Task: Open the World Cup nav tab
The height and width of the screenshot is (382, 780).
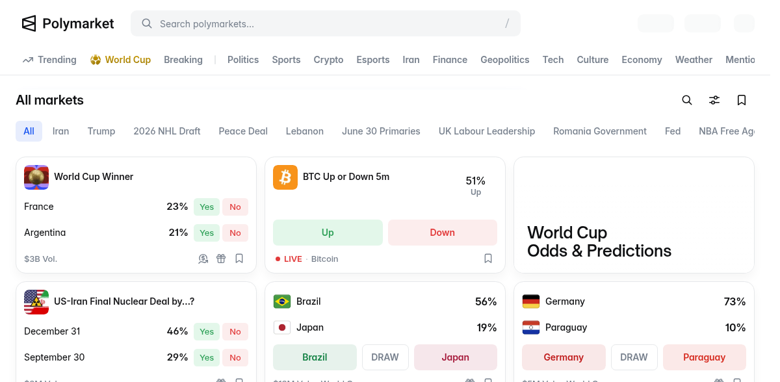Action: [x=120, y=60]
